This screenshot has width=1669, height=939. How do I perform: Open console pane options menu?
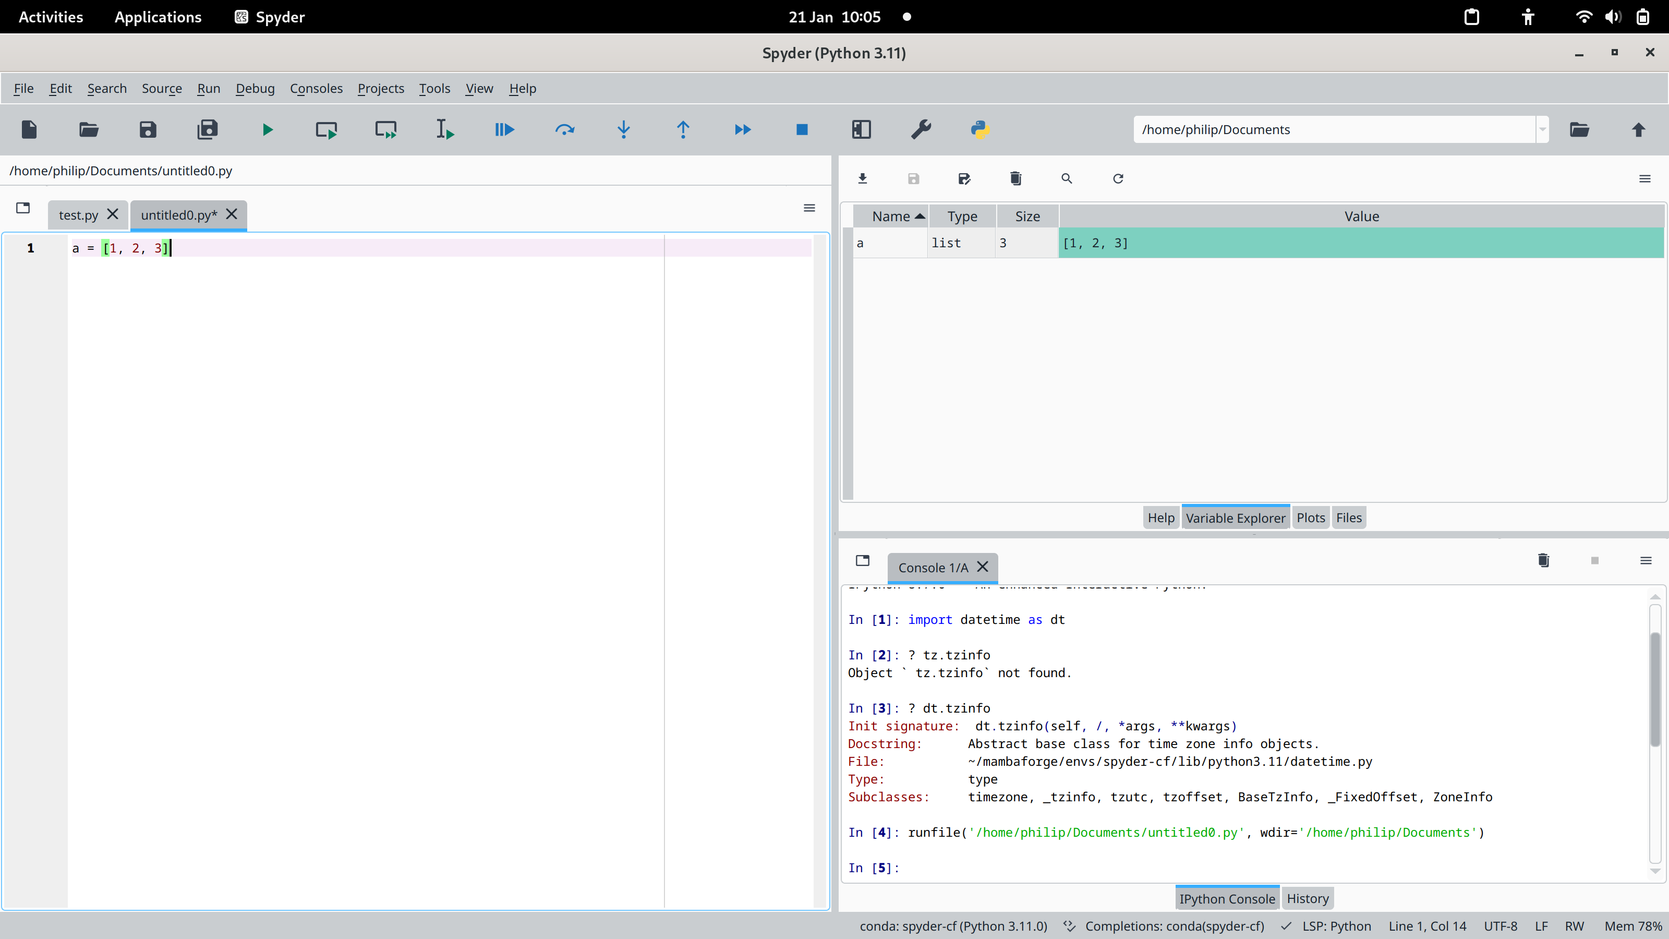(1646, 561)
